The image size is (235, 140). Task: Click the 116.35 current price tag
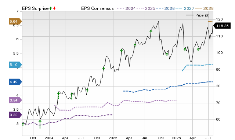coord(222,26)
